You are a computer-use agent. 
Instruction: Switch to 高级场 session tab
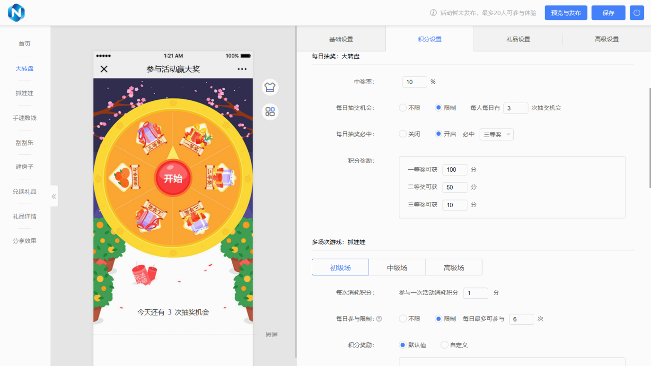(x=454, y=268)
